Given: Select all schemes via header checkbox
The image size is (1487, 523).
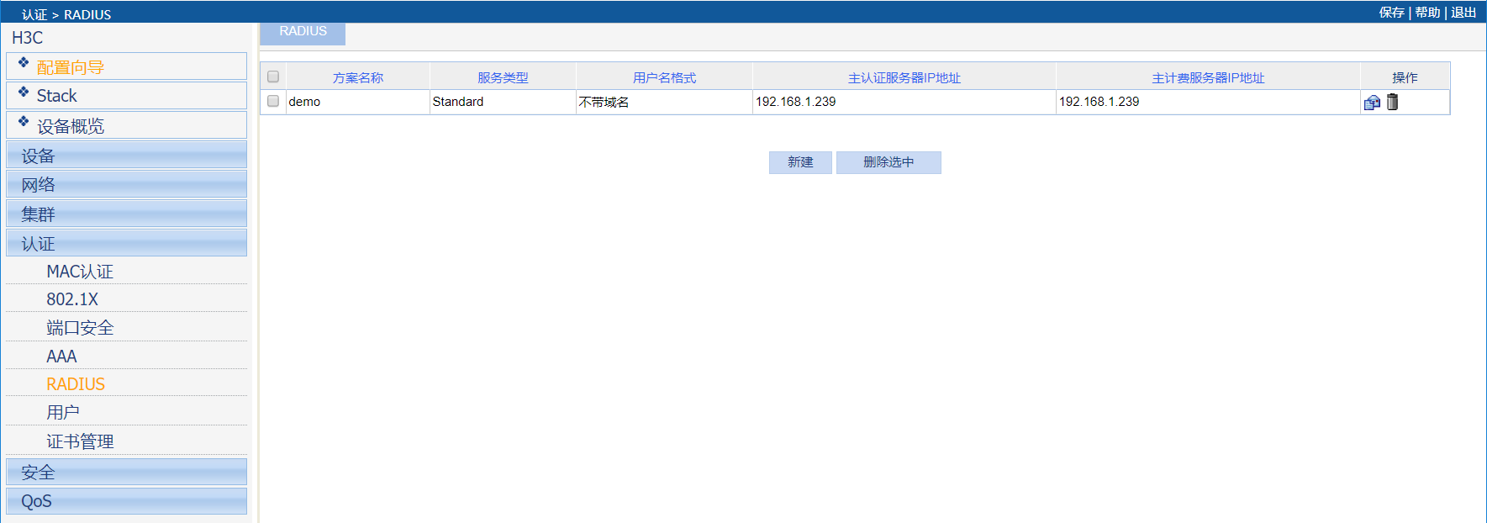Looking at the screenshot, I should (273, 77).
